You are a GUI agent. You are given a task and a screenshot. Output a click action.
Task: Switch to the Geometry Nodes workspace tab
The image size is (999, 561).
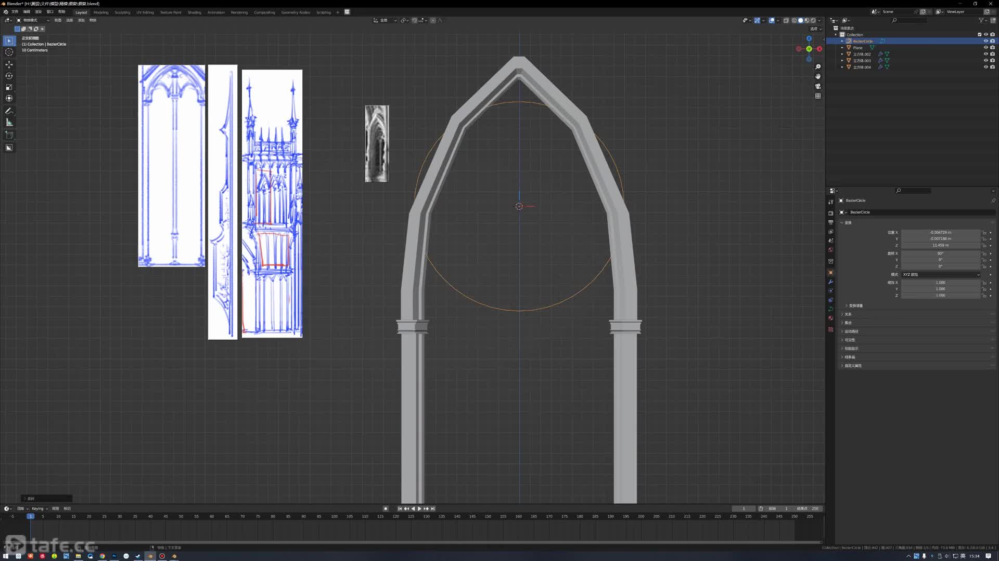tap(296, 12)
